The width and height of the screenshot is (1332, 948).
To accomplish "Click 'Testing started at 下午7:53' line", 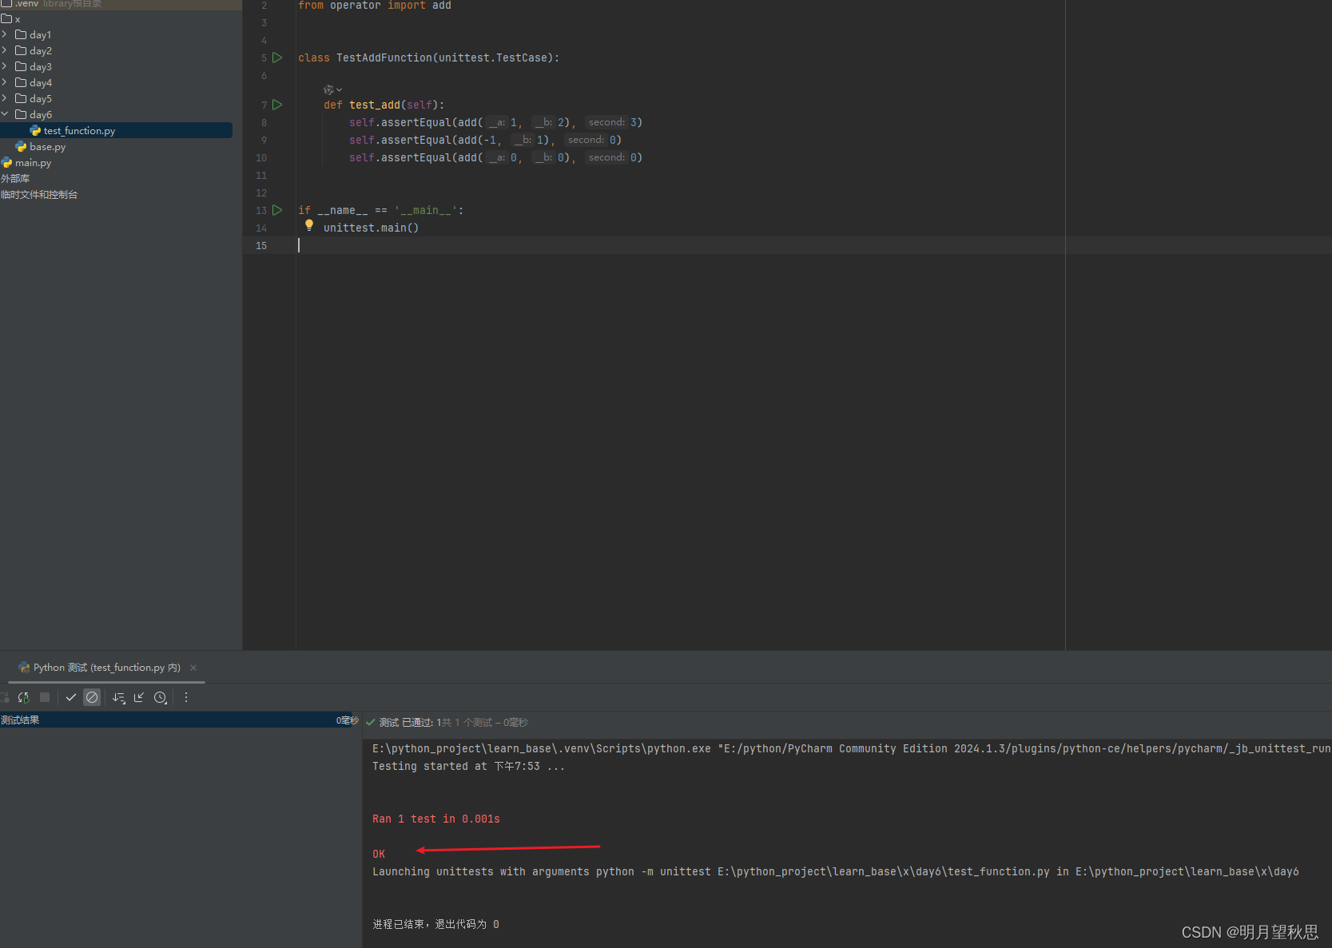I will tap(468, 766).
